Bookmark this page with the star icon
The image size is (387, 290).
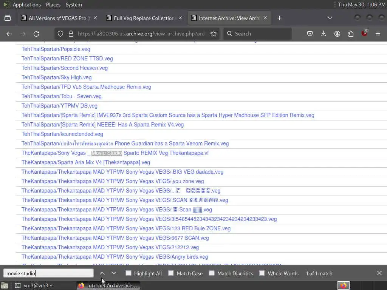point(214,34)
